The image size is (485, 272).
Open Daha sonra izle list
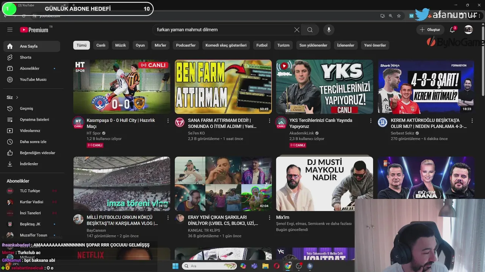coord(32,142)
